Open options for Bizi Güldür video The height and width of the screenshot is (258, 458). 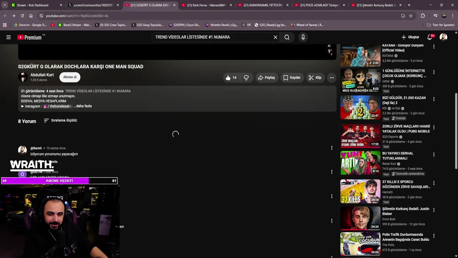434,99
